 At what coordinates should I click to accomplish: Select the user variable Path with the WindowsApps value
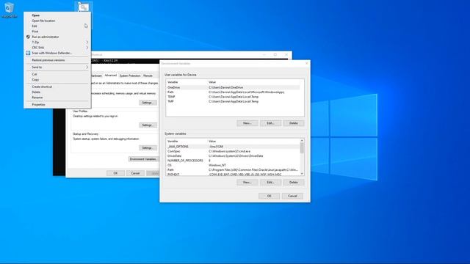click(233, 92)
